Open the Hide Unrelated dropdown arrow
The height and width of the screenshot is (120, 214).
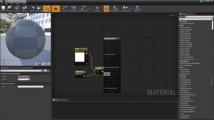90,9
